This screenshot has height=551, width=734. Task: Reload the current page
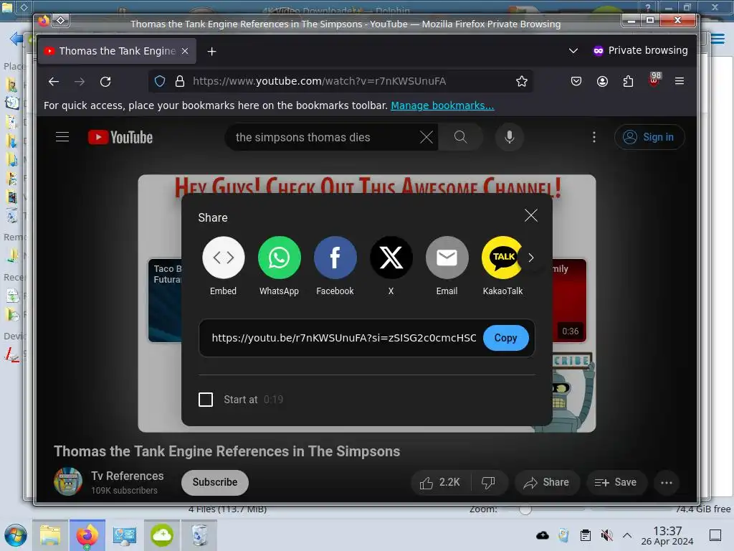[x=106, y=82]
